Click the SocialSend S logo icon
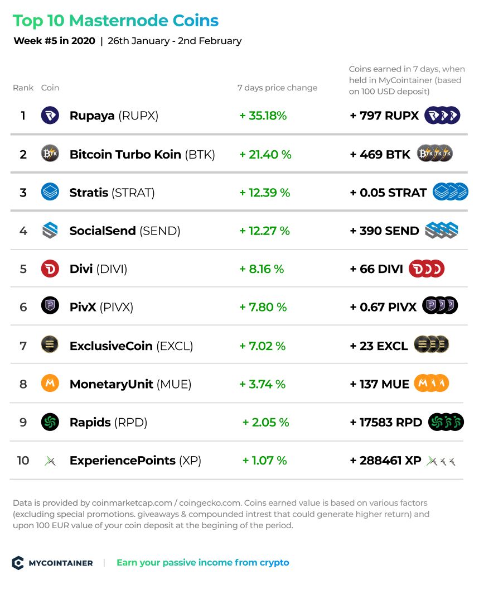The image size is (479, 589). tap(50, 230)
